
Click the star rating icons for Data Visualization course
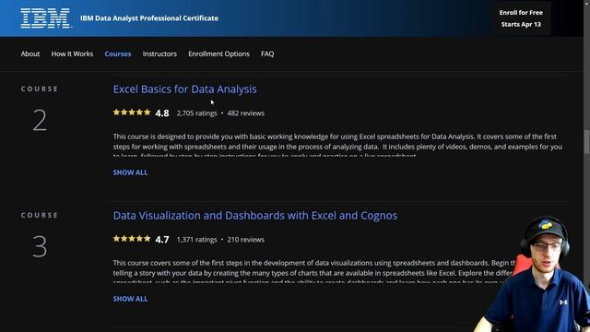pos(132,239)
